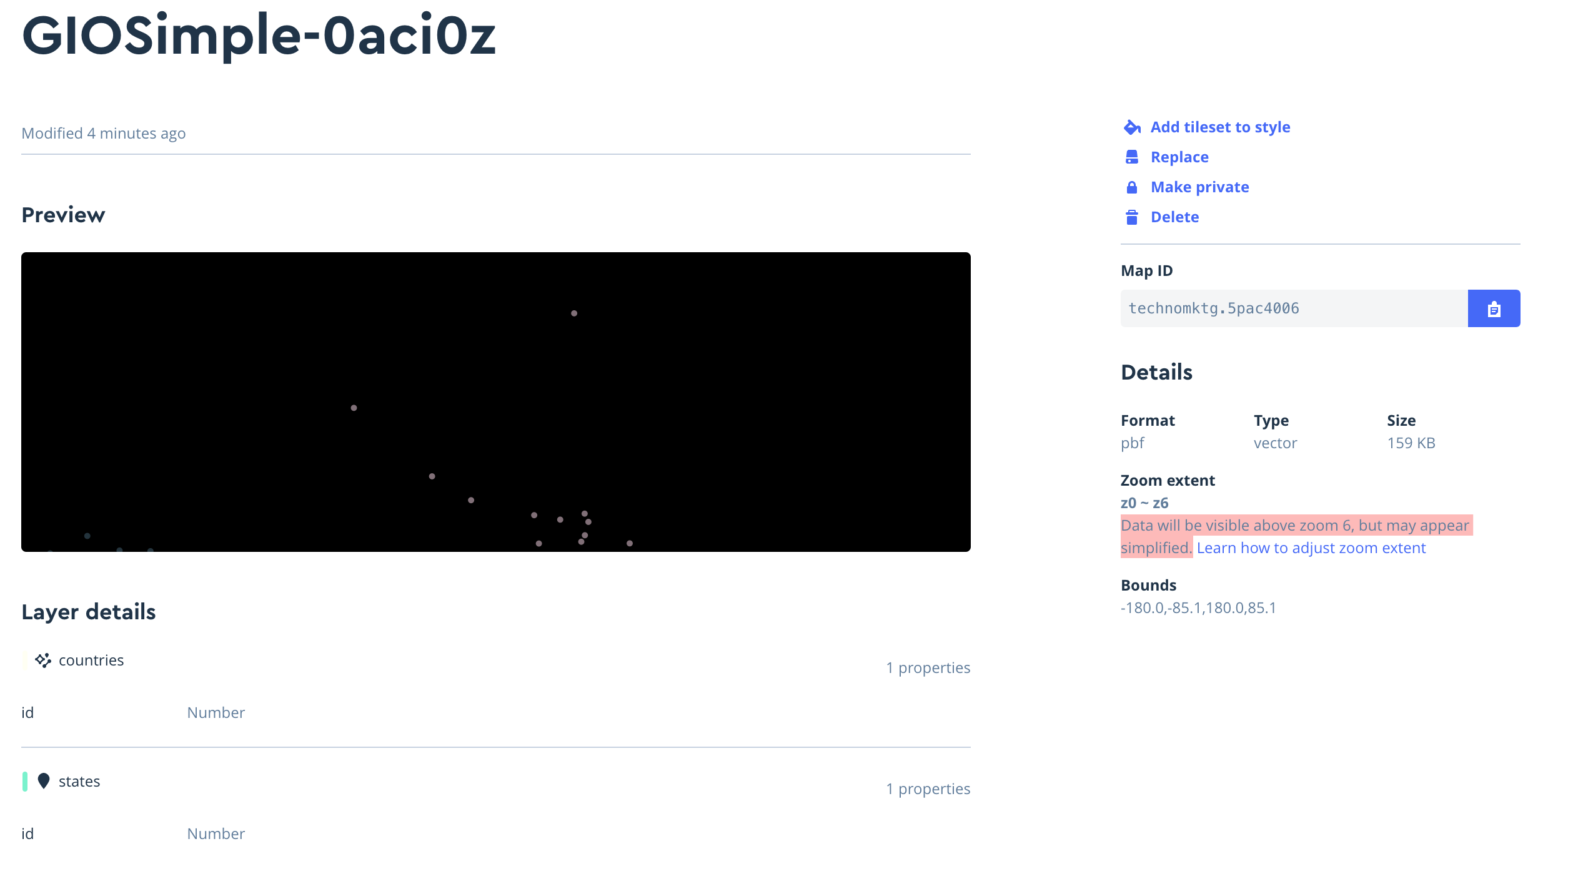Click a data point dot on the preview map
1573x869 pixels.
(574, 314)
